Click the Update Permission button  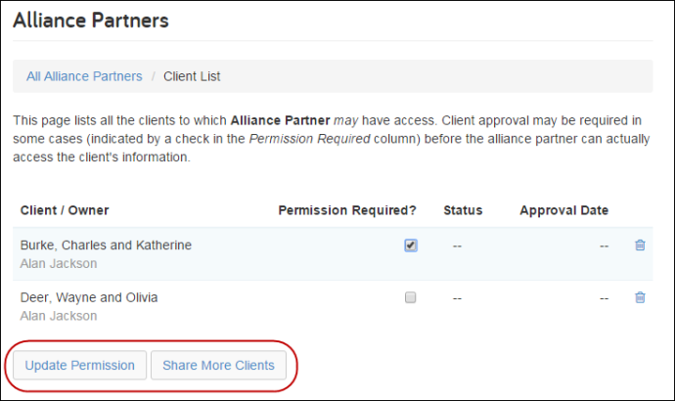(x=79, y=365)
